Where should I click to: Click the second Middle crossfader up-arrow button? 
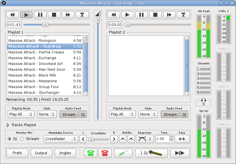(x=131, y=139)
